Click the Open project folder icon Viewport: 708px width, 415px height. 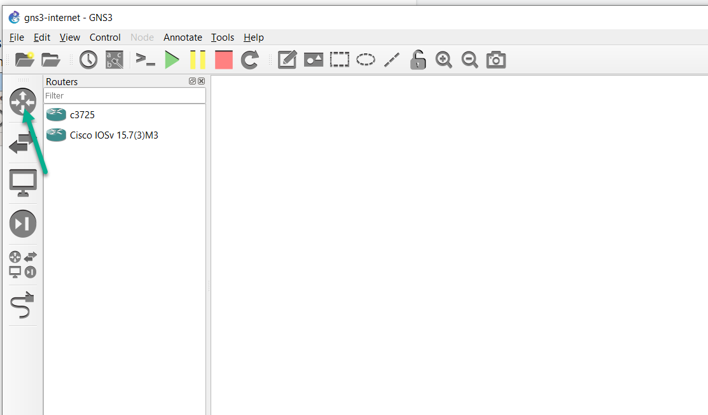coord(51,60)
